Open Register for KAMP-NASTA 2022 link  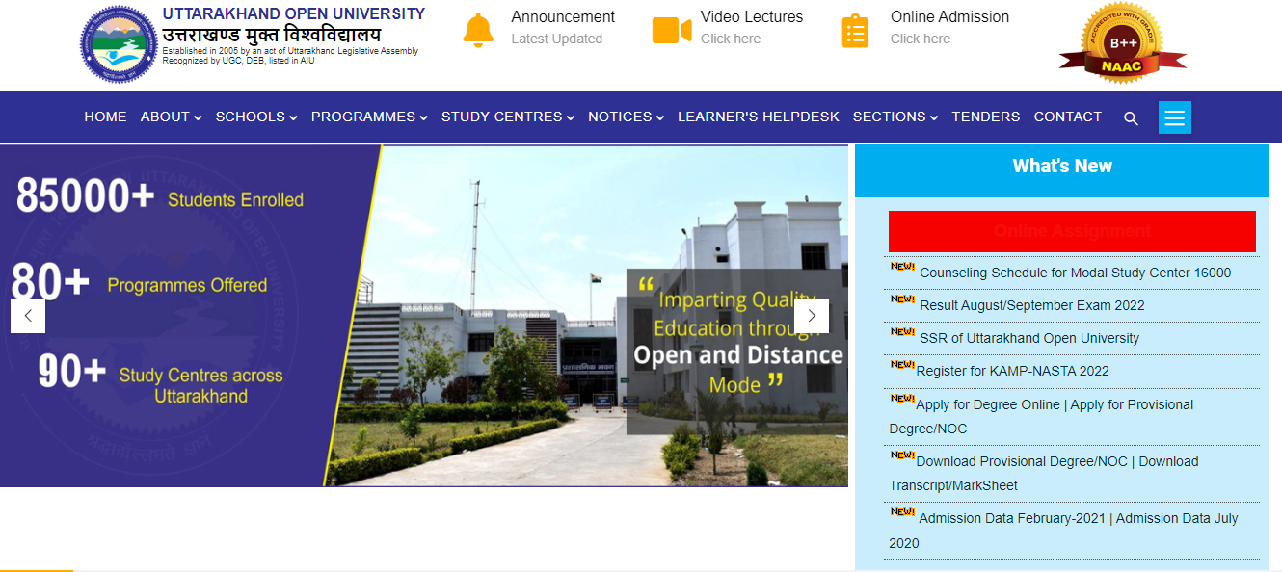[1012, 371]
